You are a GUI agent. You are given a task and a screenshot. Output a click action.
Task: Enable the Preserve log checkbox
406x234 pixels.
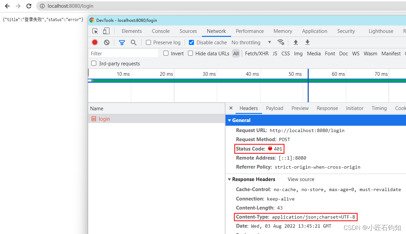coord(148,43)
